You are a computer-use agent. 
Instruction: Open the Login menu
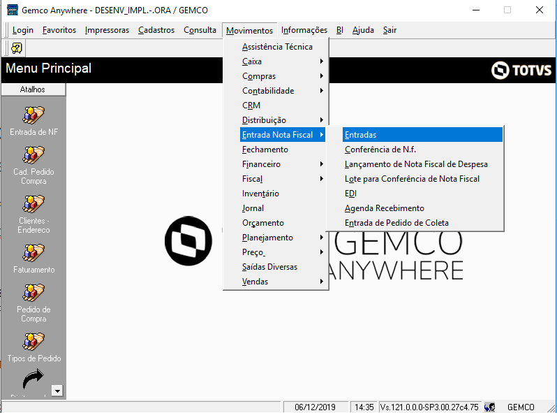click(23, 30)
